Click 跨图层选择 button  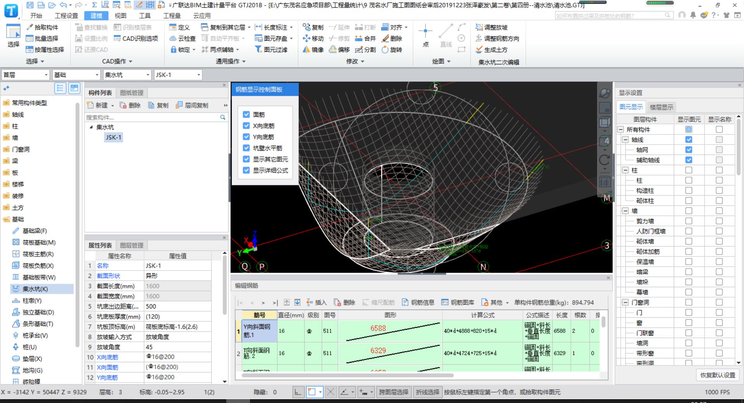point(393,392)
